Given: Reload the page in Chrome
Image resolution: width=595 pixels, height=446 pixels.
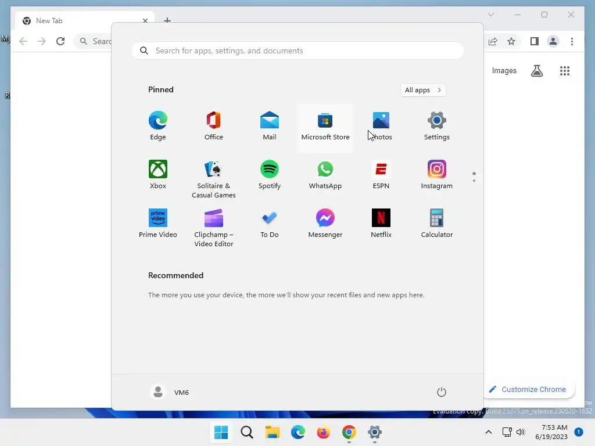Looking at the screenshot, I should (60, 41).
